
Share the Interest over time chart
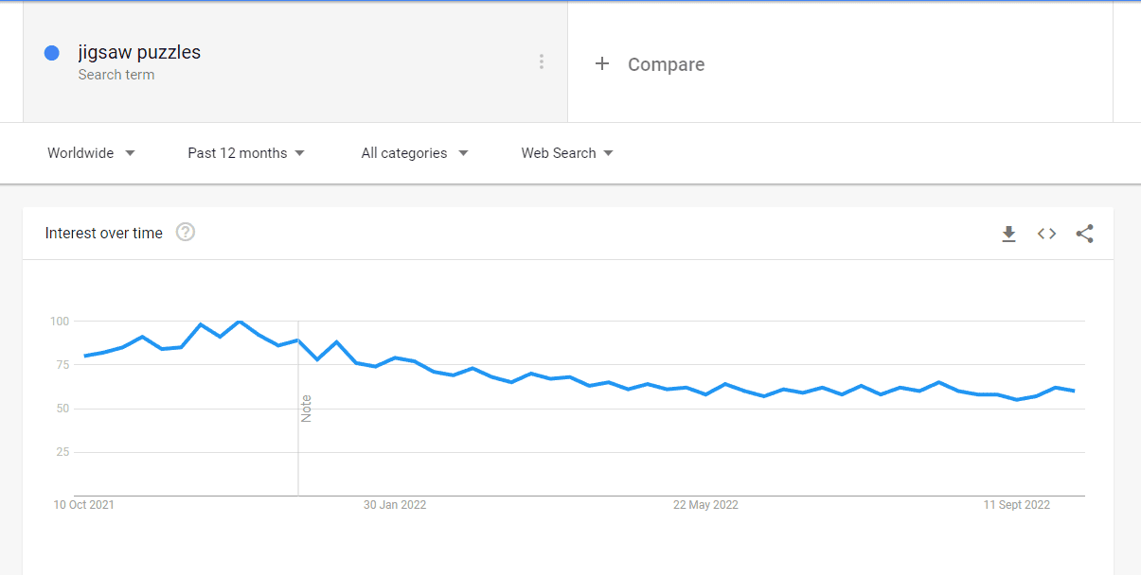coord(1085,234)
